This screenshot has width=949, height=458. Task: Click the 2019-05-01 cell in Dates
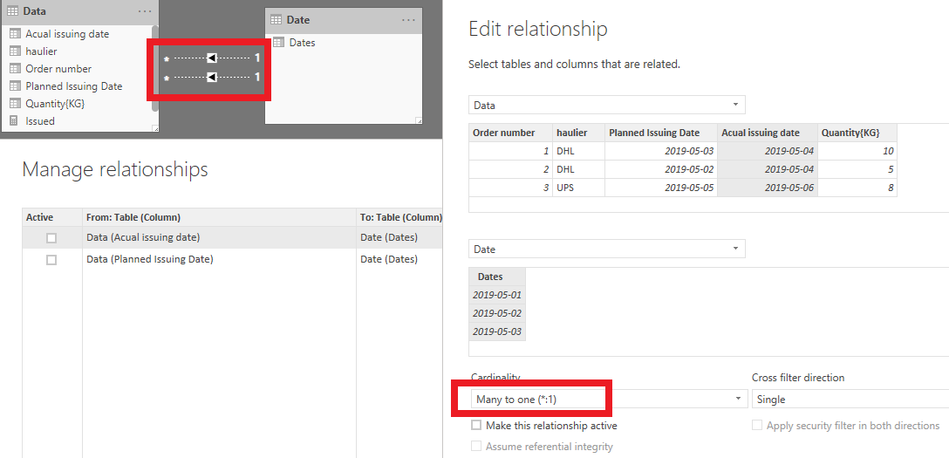click(497, 295)
